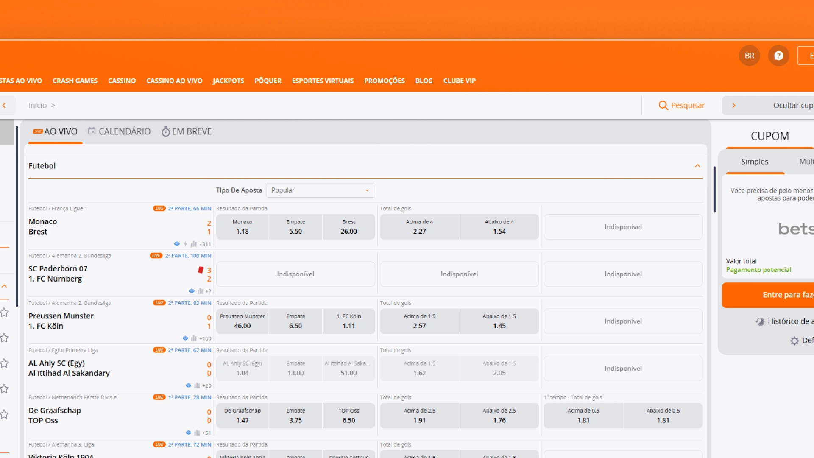Toggle the second favorite star in the left sidebar
This screenshot has width=814, height=458.
tap(5, 338)
